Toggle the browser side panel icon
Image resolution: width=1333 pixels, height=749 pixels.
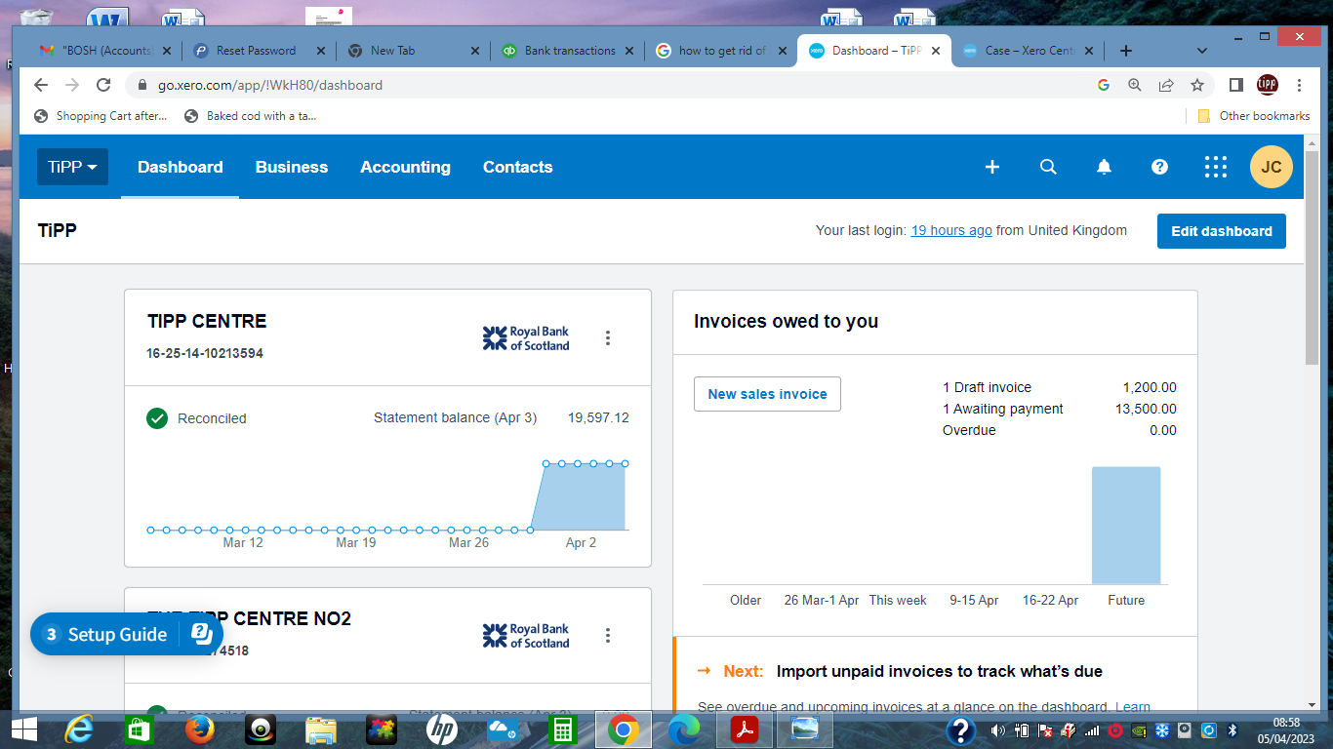tap(1235, 85)
